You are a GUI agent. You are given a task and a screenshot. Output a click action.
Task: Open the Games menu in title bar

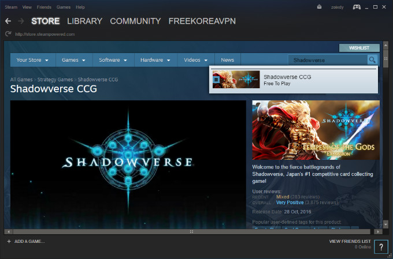point(64,7)
